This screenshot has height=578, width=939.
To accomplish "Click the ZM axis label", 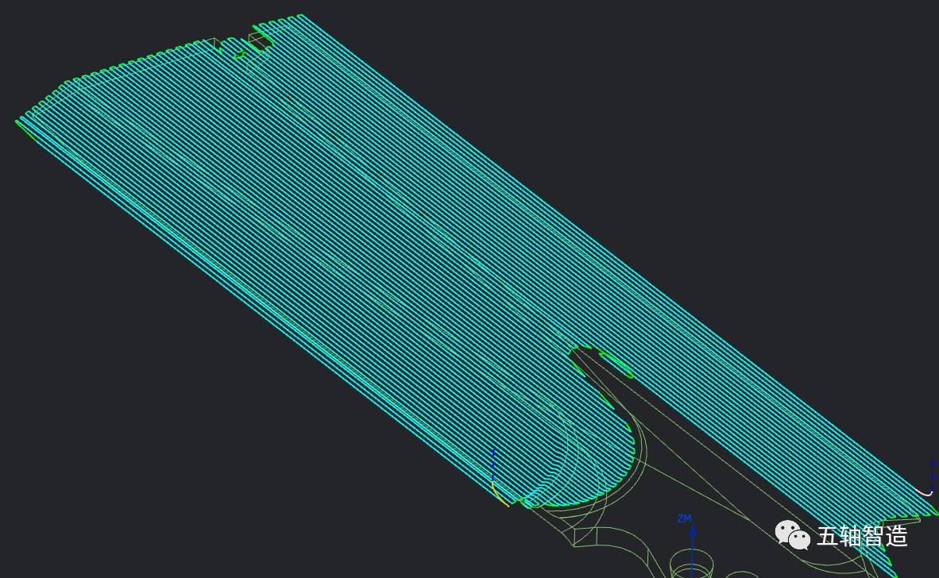I will pos(685,518).
